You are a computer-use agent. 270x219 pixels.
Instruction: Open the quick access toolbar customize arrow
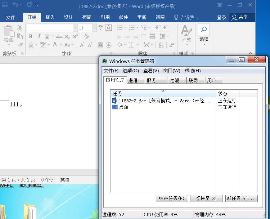(x=37, y=5)
